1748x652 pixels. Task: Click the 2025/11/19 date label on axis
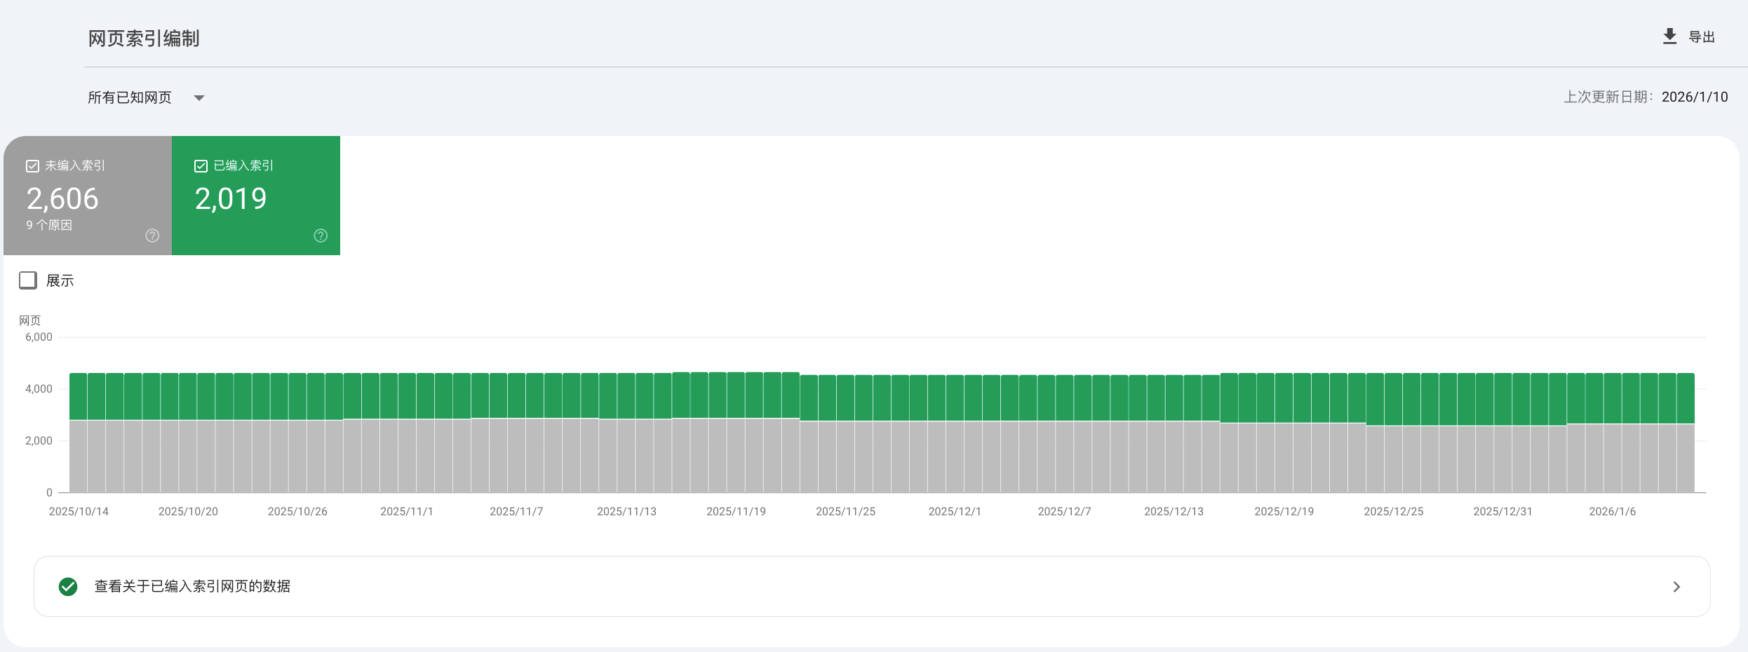coord(736,512)
